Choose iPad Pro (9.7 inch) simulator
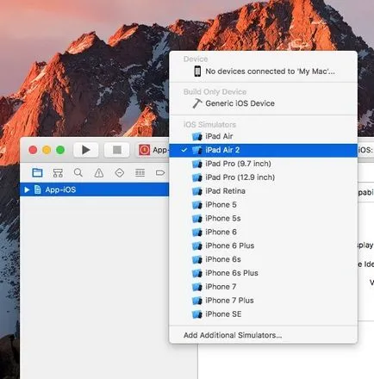The height and width of the screenshot is (379, 374). click(264, 164)
